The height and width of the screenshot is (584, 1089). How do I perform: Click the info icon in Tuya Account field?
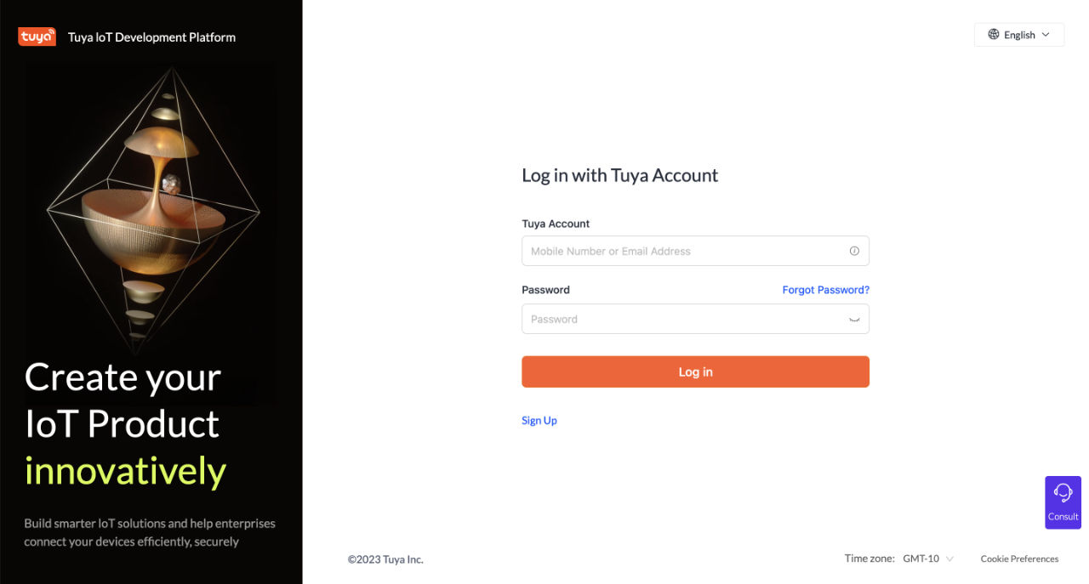(854, 251)
